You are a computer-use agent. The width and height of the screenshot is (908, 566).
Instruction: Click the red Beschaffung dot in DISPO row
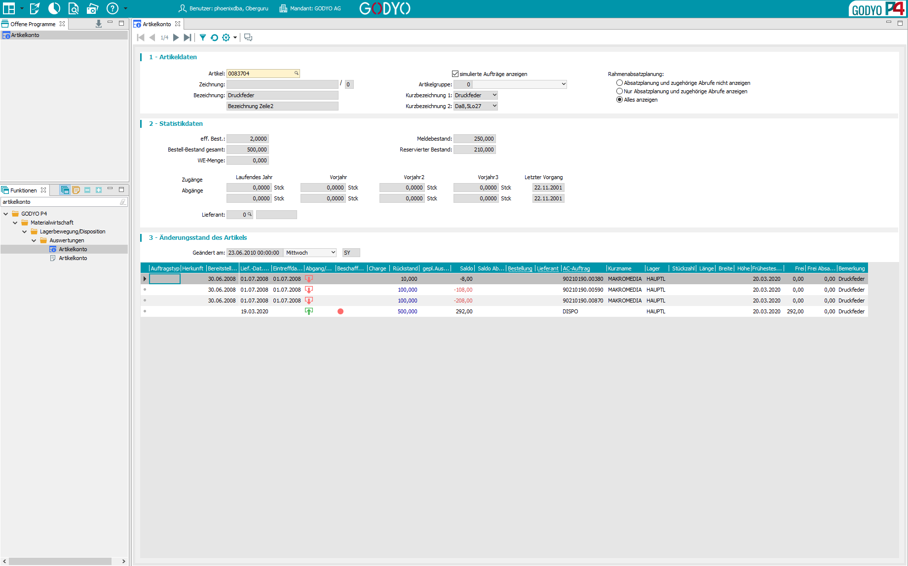coord(340,311)
